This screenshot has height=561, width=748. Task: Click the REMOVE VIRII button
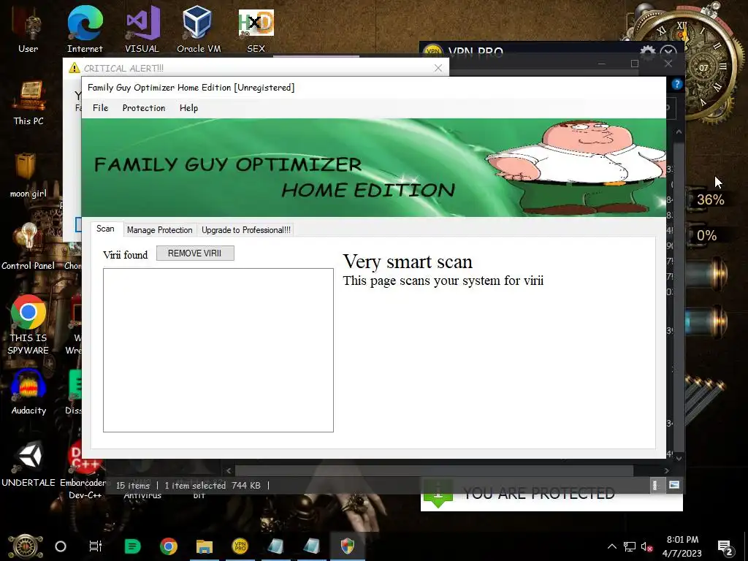(195, 253)
